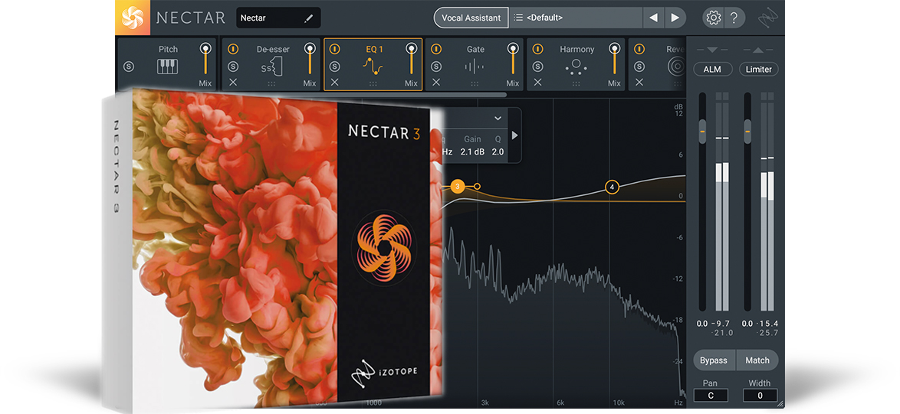
Task: Click the pencil rename icon beside Nectar
Action: pos(309,18)
